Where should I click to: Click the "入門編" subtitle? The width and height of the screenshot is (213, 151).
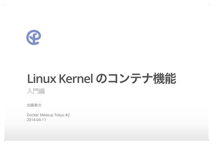[36, 91]
